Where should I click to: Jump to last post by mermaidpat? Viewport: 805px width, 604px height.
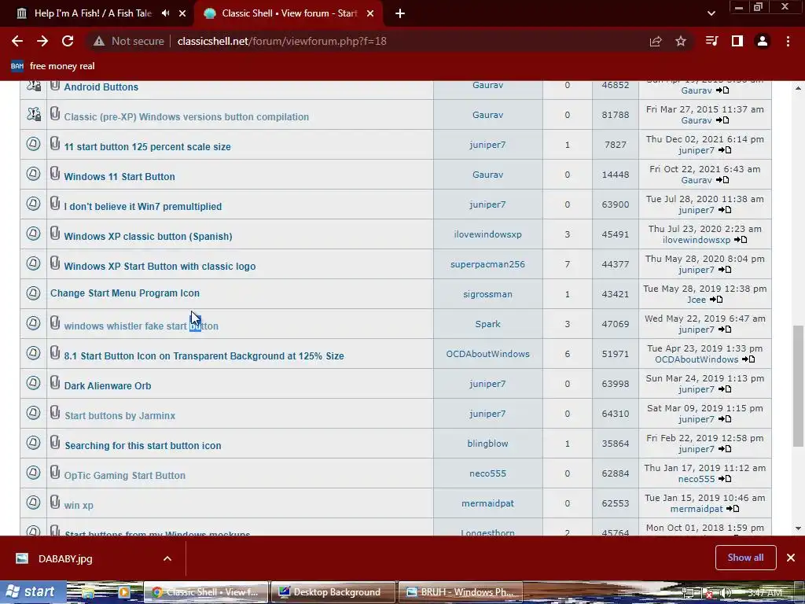[733, 509]
